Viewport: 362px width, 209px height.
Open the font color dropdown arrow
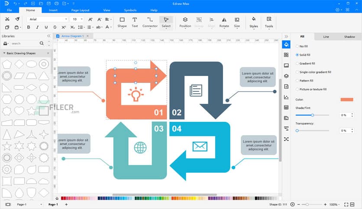111,27
